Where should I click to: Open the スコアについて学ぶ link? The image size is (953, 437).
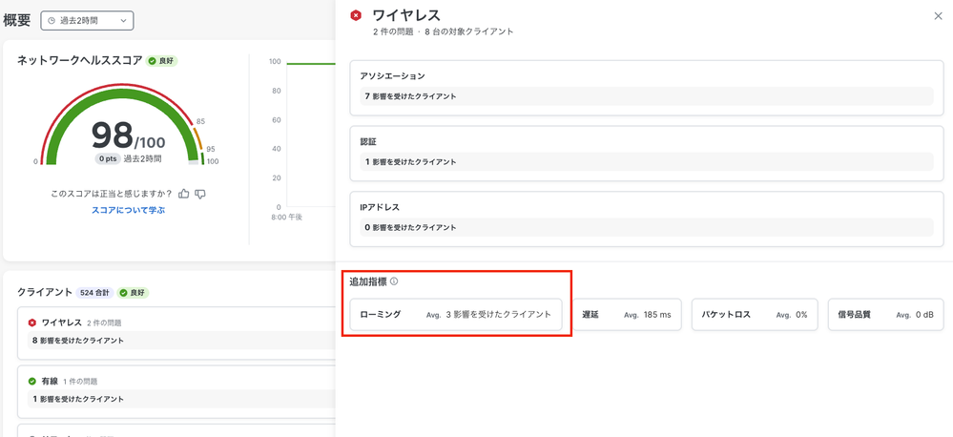[x=128, y=210]
